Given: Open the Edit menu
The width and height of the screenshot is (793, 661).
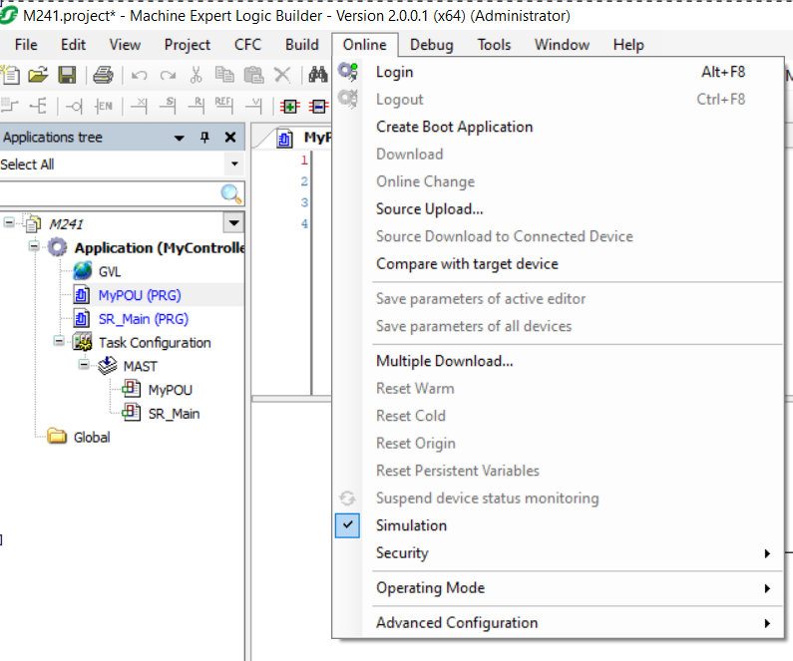Looking at the screenshot, I should (74, 45).
